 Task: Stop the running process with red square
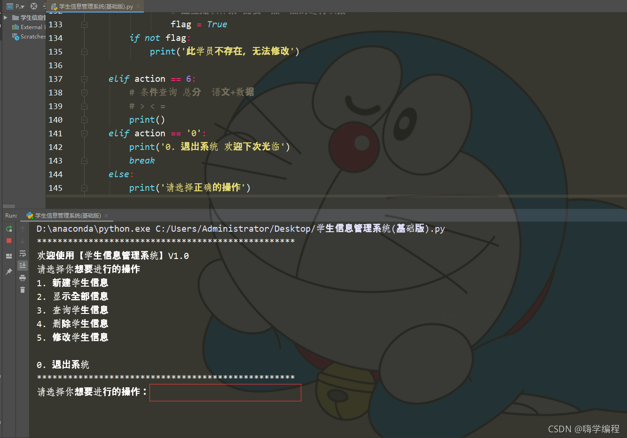click(x=9, y=241)
